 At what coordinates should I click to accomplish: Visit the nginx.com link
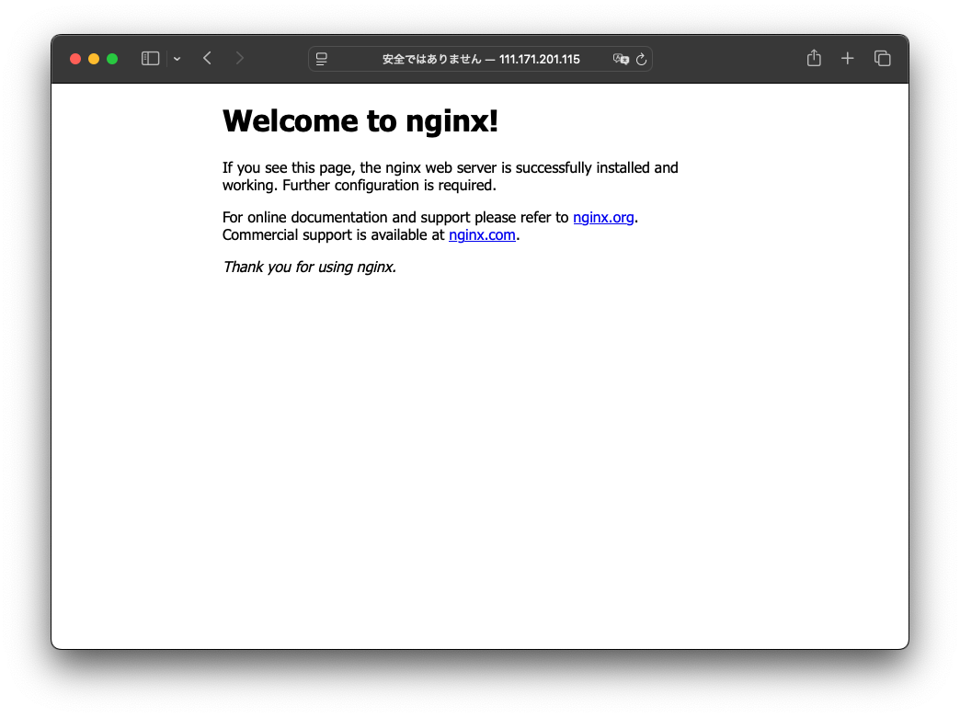click(482, 234)
